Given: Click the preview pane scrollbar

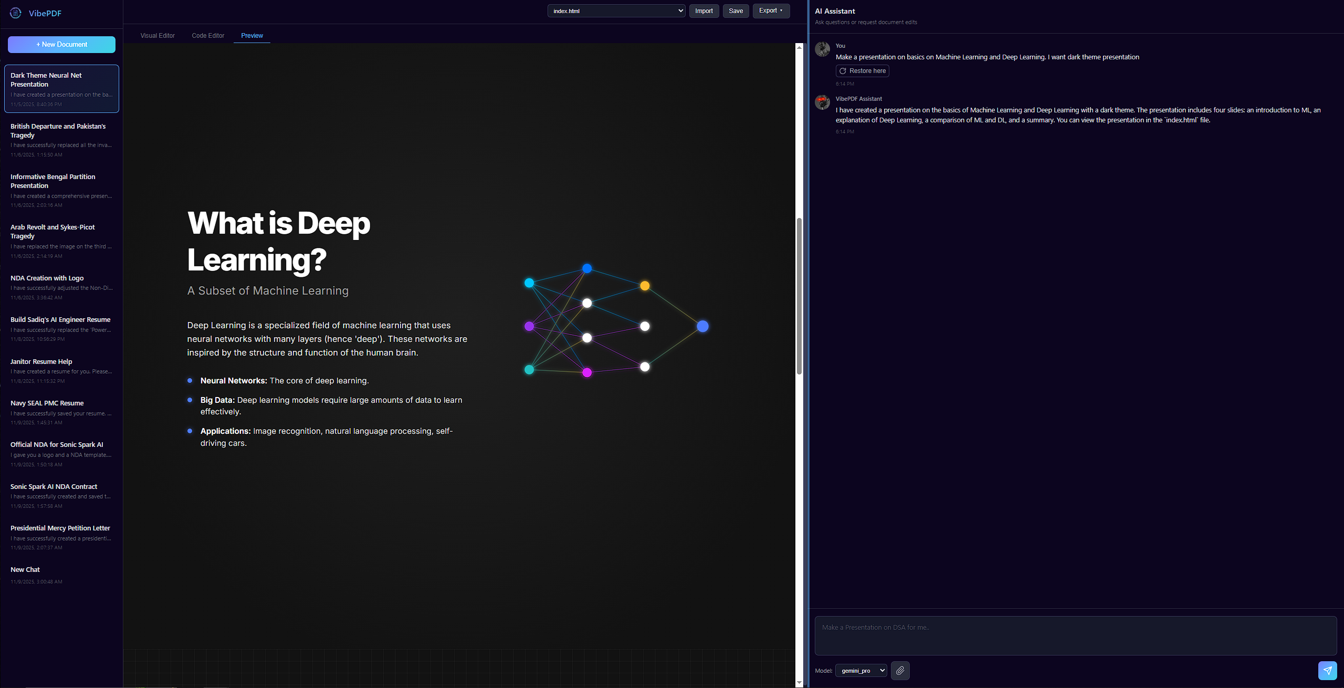Looking at the screenshot, I should [799, 294].
